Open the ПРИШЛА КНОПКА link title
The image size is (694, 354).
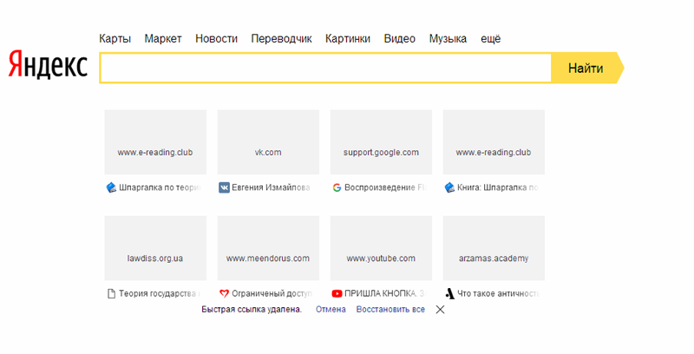(385, 294)
